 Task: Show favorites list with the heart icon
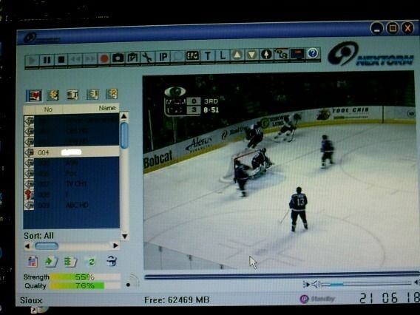pos(34,95)
